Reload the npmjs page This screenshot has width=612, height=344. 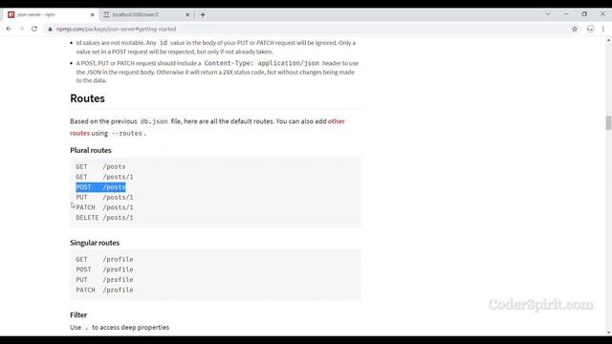(x=34, y=29)
